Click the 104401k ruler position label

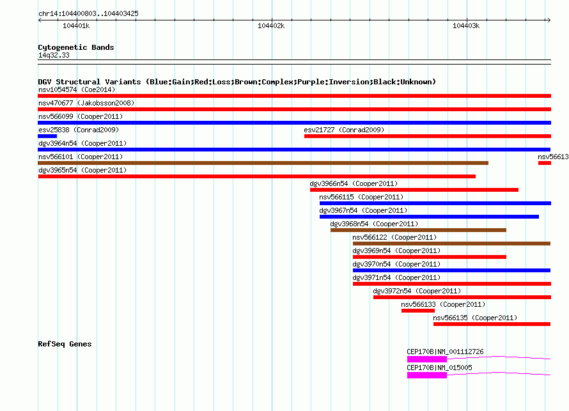click(76, 26)
